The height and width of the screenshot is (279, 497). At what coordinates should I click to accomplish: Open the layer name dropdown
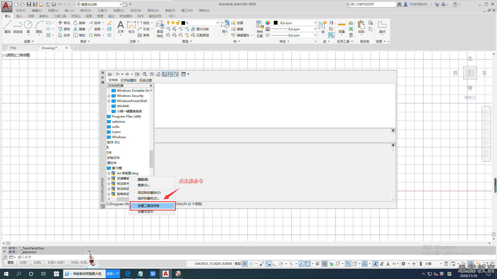tap(217, 23)
